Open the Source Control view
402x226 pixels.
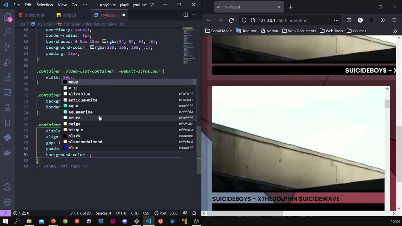click(8, 47)
